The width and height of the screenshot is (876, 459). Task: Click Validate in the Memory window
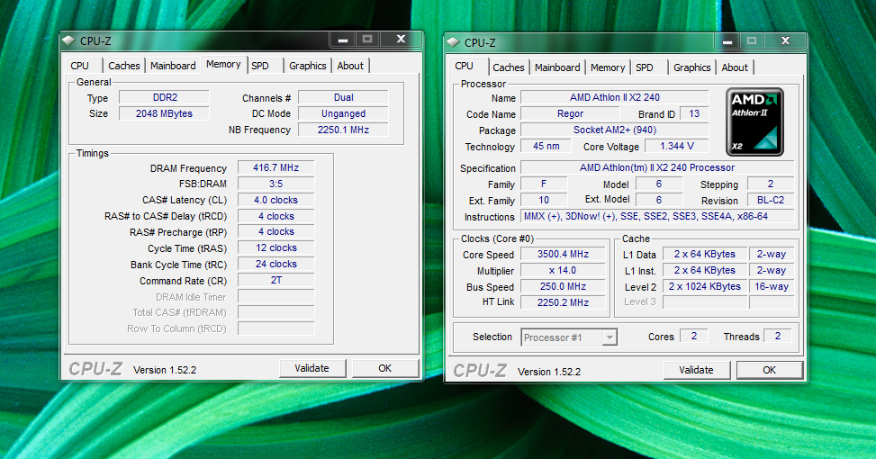click(312, 368)
